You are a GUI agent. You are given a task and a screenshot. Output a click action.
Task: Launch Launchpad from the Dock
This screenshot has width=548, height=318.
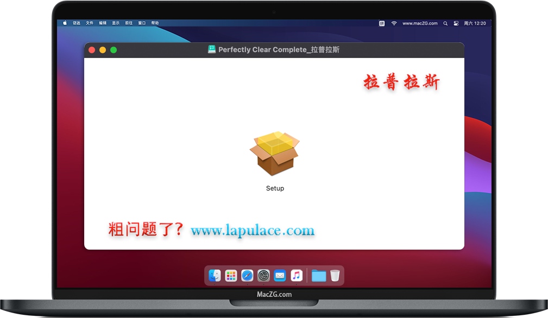point(231,276)
